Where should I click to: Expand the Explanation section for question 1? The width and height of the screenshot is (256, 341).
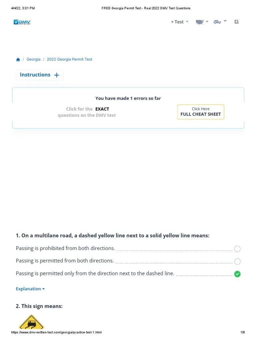coord(30,289)
